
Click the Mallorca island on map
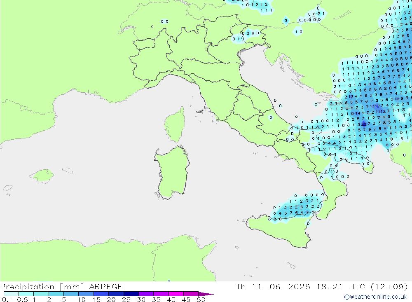point(42,176)
